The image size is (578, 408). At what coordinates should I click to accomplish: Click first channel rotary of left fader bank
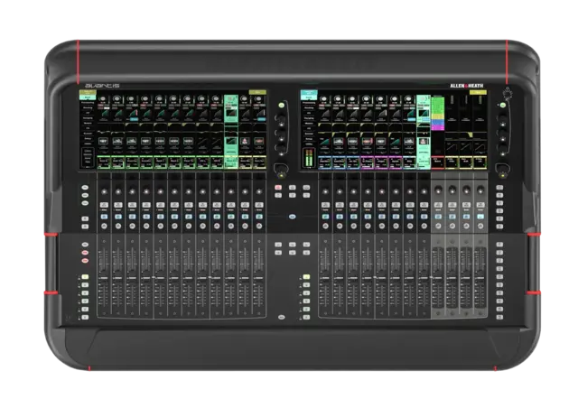105,191
